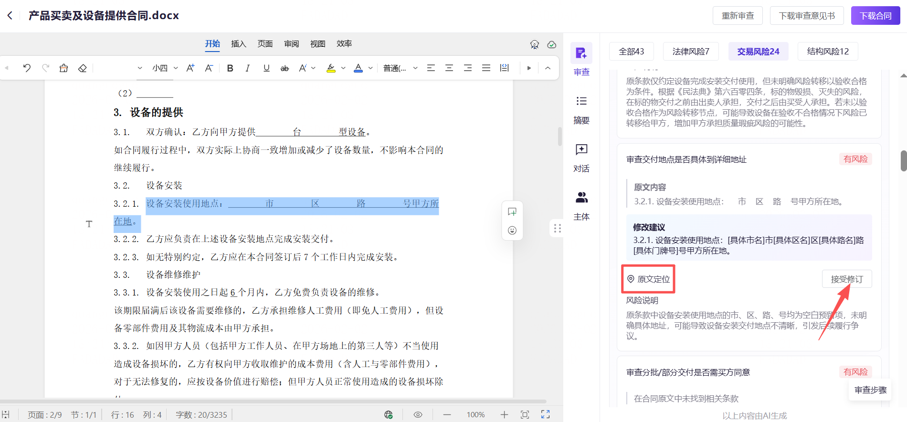Enter full screen mode

(x=545, y=414)
